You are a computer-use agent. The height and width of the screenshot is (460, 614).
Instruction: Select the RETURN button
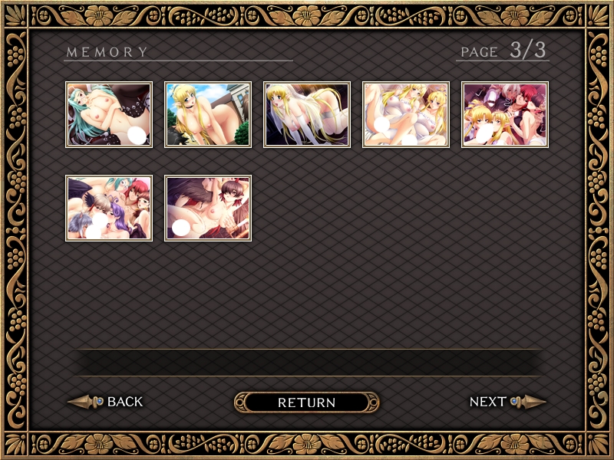(x=306, y=402)
